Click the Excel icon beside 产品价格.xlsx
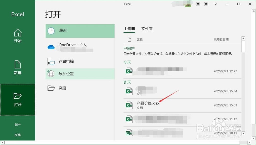Image resolution: width=256 pixels, height=145 pixels. pos(129,105)
